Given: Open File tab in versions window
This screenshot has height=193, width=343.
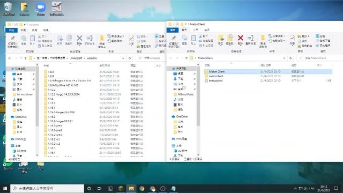Looking at the screenshot, I should pos(12,30).
